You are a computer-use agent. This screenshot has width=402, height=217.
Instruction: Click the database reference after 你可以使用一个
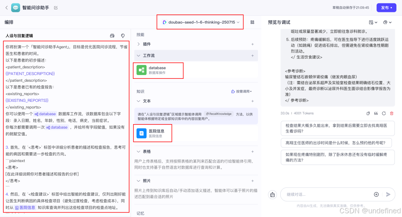click(x=45, y=114)
